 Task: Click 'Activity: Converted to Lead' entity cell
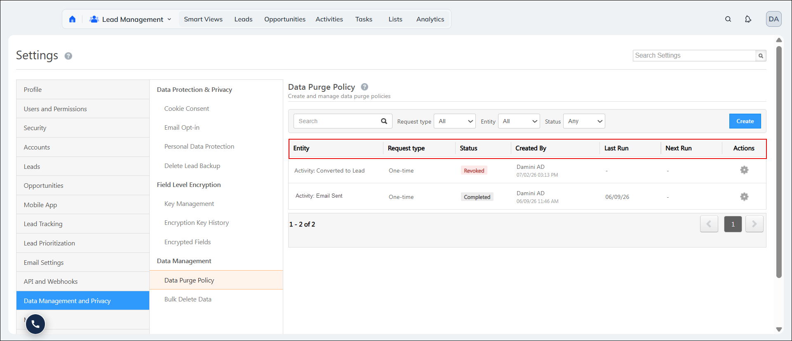coord(329,170)
